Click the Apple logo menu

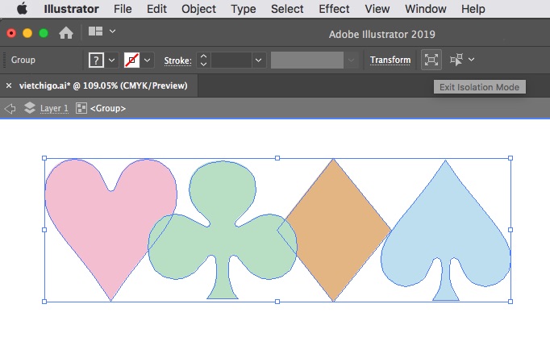22,10
